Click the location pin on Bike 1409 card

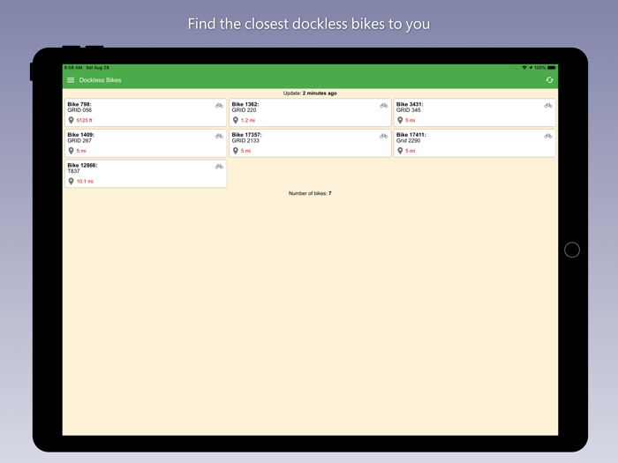coord(71,151)
